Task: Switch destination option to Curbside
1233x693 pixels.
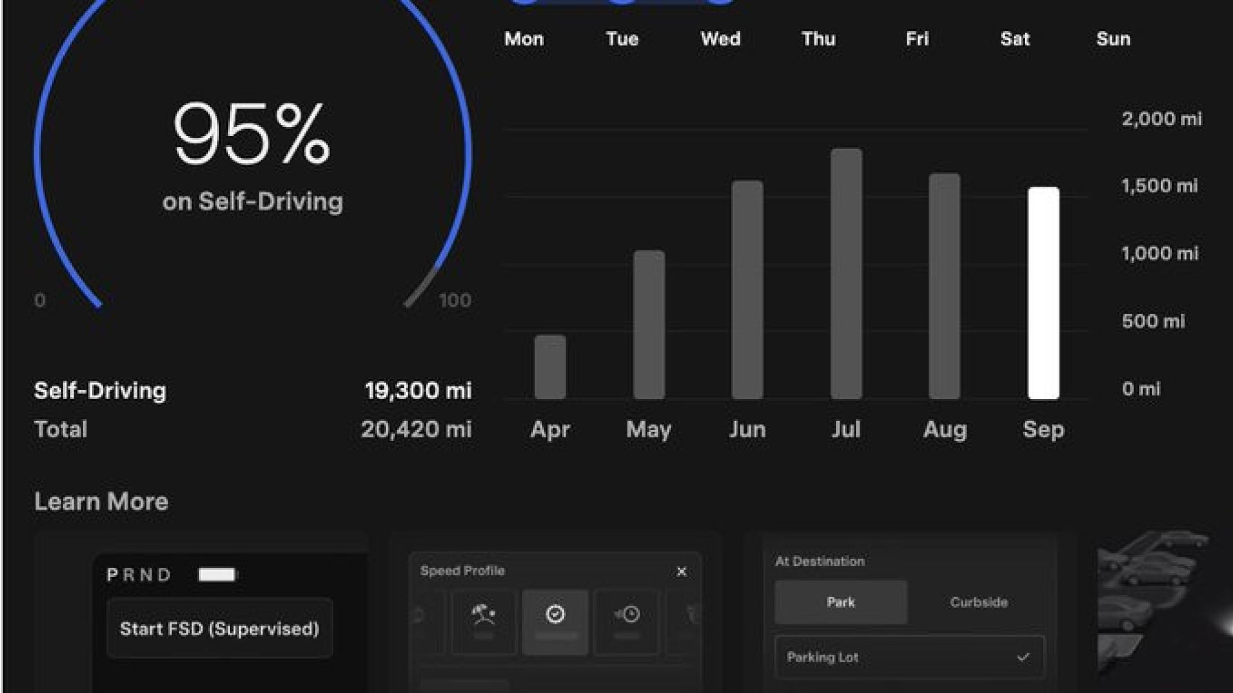Action: [x=979, y=602]
